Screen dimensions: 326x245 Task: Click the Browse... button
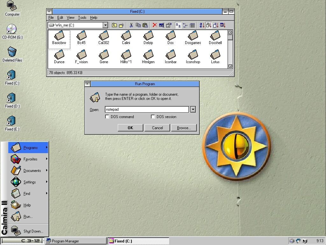tap(184, 128)
